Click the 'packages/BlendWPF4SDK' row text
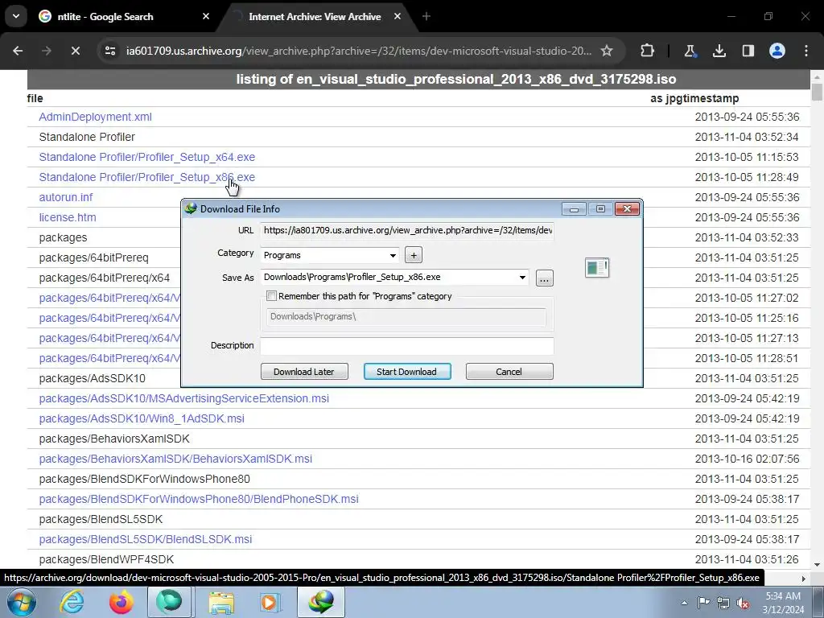824x618 pixels. pos(106,559)
